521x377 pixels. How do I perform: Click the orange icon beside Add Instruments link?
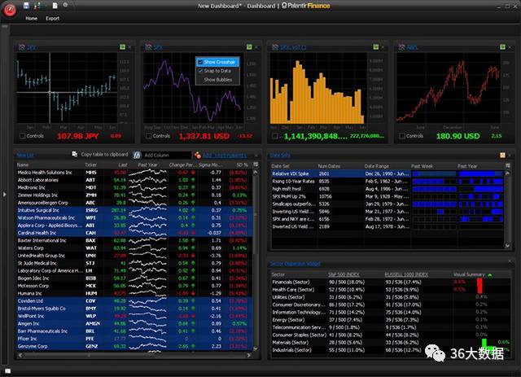(x=197, y=155)
